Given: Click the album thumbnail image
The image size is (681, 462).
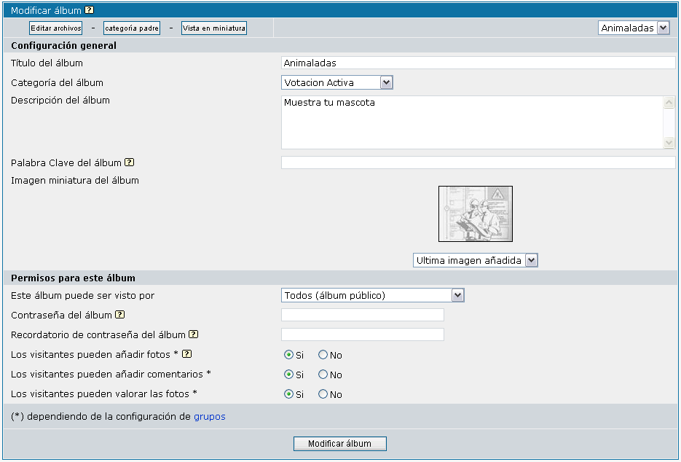Looking at the screenshot, I should pyautogui.click(x=475, y=214).
